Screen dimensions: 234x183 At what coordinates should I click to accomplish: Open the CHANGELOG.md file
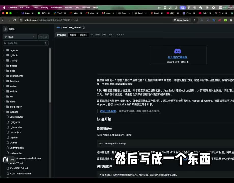19,168
